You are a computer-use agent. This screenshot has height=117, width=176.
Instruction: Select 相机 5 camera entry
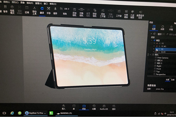(x=160, y=63)
